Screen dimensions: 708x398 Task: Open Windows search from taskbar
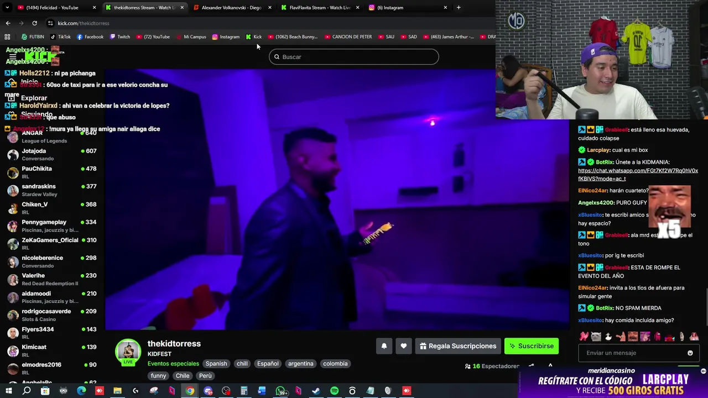pyautogui.click(x=27, y=391)
